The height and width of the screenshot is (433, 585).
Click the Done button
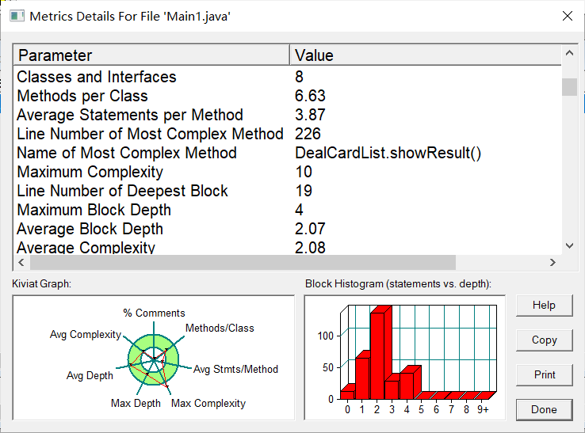[544, 409]
